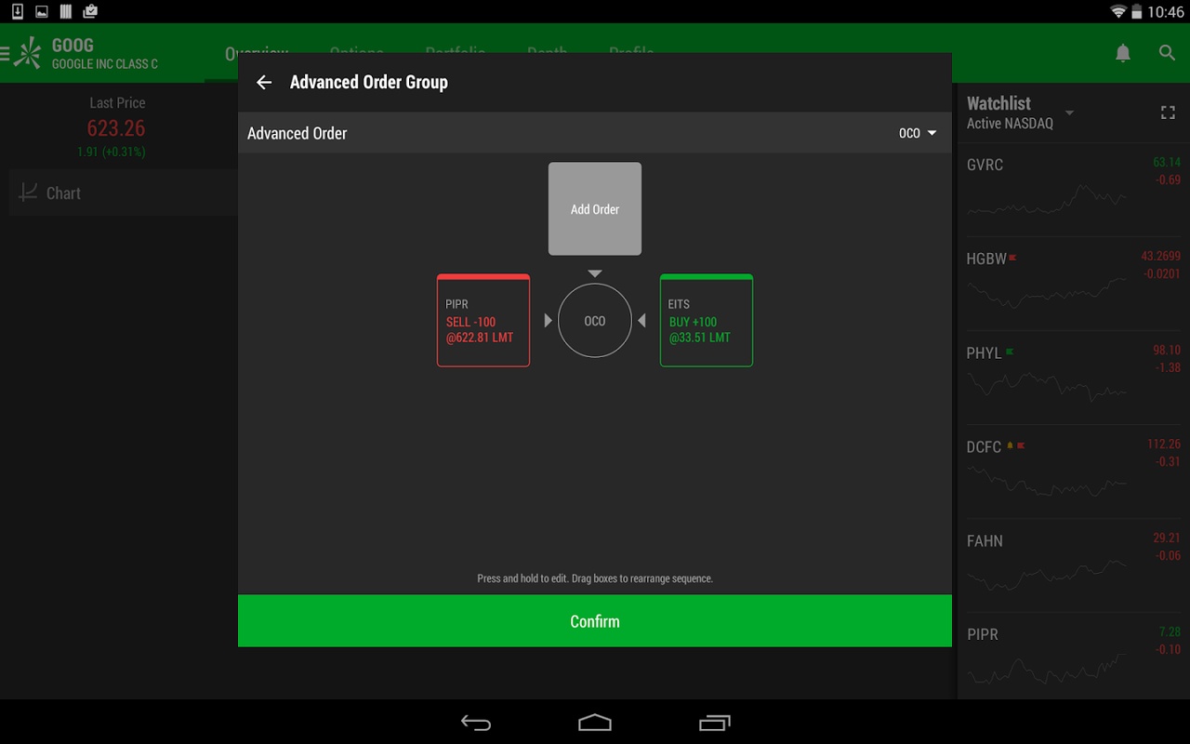This screenshot has width=1190, height=744.
Task: Click the Add Order box
Action: [595, 209]
